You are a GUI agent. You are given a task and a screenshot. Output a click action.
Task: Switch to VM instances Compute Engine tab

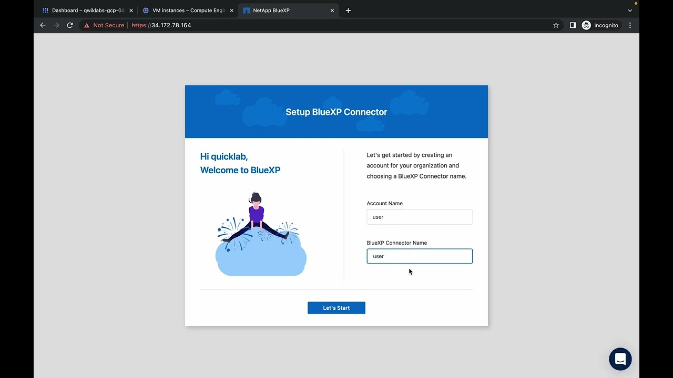pyautogui.click(x=188, y=10)
